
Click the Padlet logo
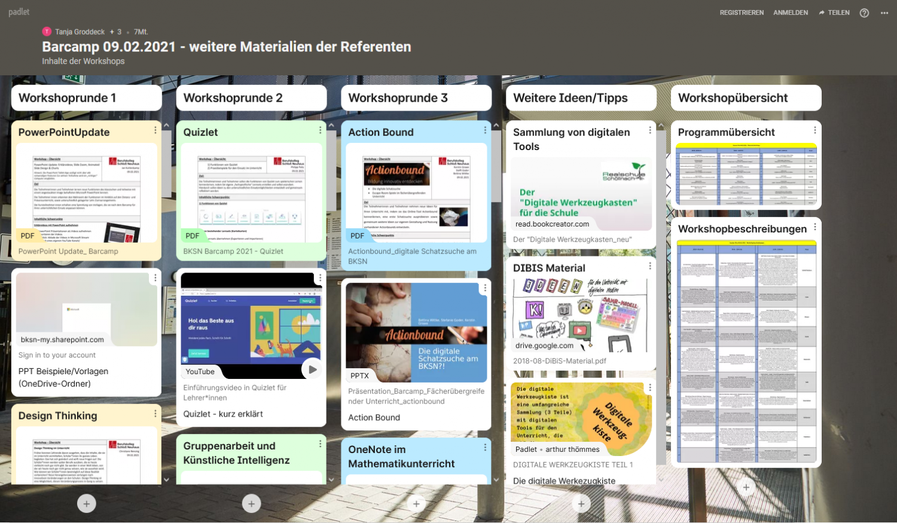19,12
